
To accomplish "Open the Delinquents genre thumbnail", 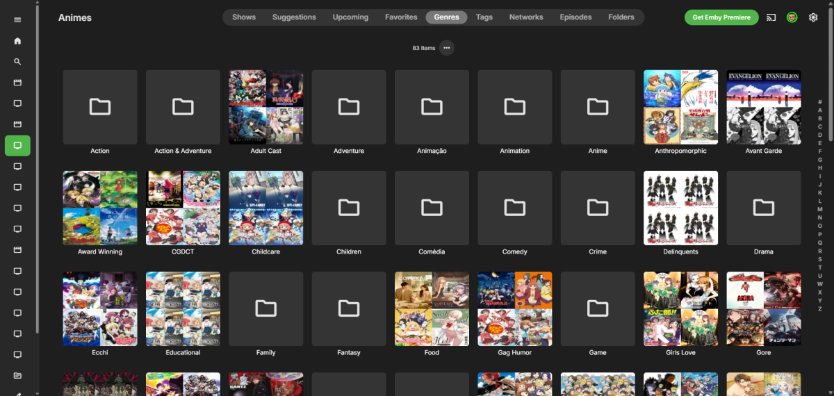I will tap(681, 208).
